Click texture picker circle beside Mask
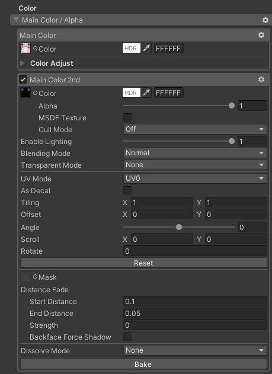Viewport: 272px width, 374px height. point(36,277)
